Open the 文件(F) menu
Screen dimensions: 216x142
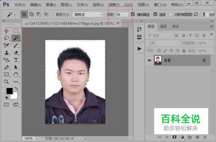(x=20, y=5)
